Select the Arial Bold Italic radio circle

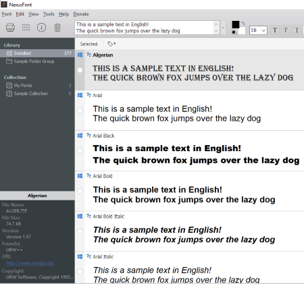click(x=80, y=231)
